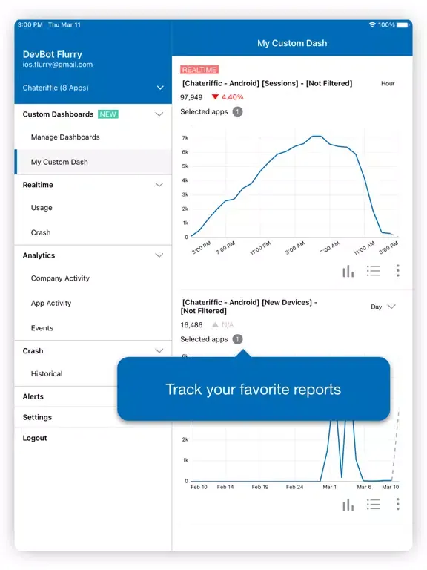Image resolution: width=427 pixels, height=570 pixels.
Task: Tap the 11:00 PM axis label
Action: pos(260,248)
